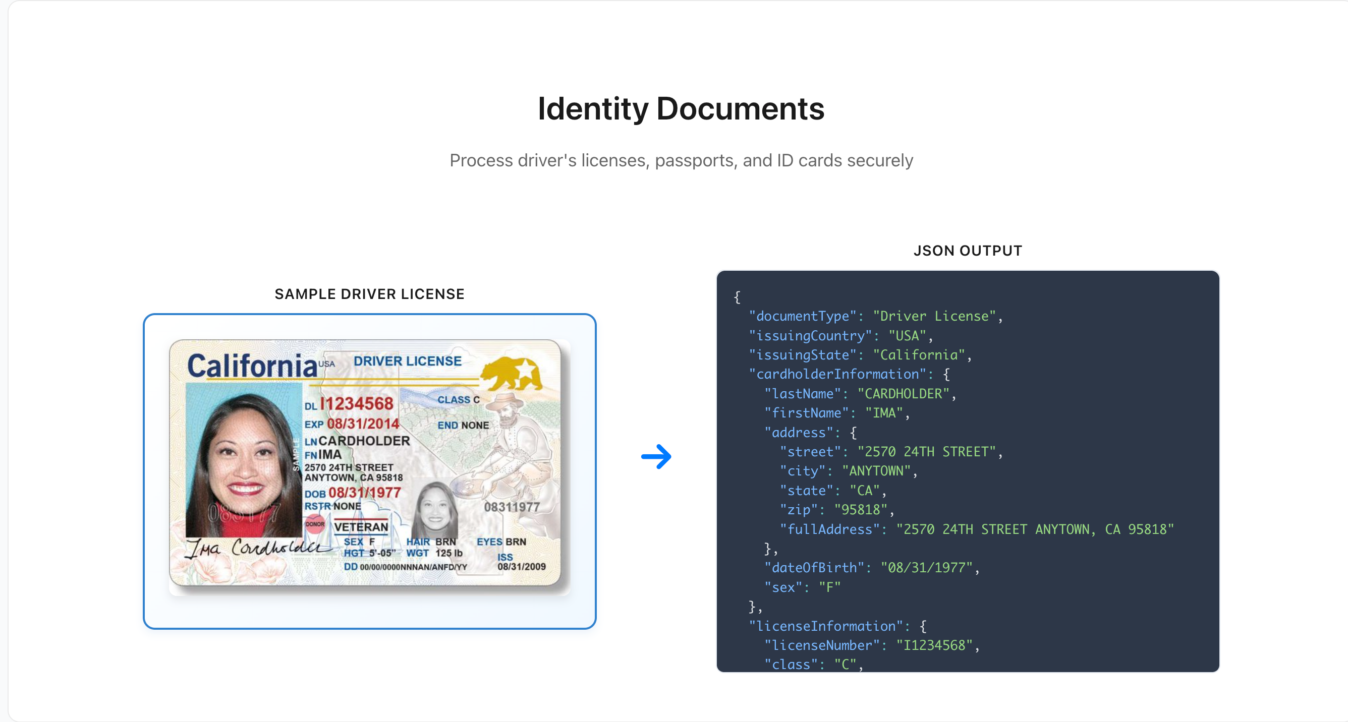Click the JSON OUTPUT label

(x=967, y=251)
